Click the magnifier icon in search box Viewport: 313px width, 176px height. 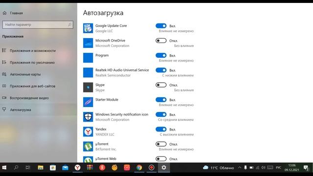(69, 24)
